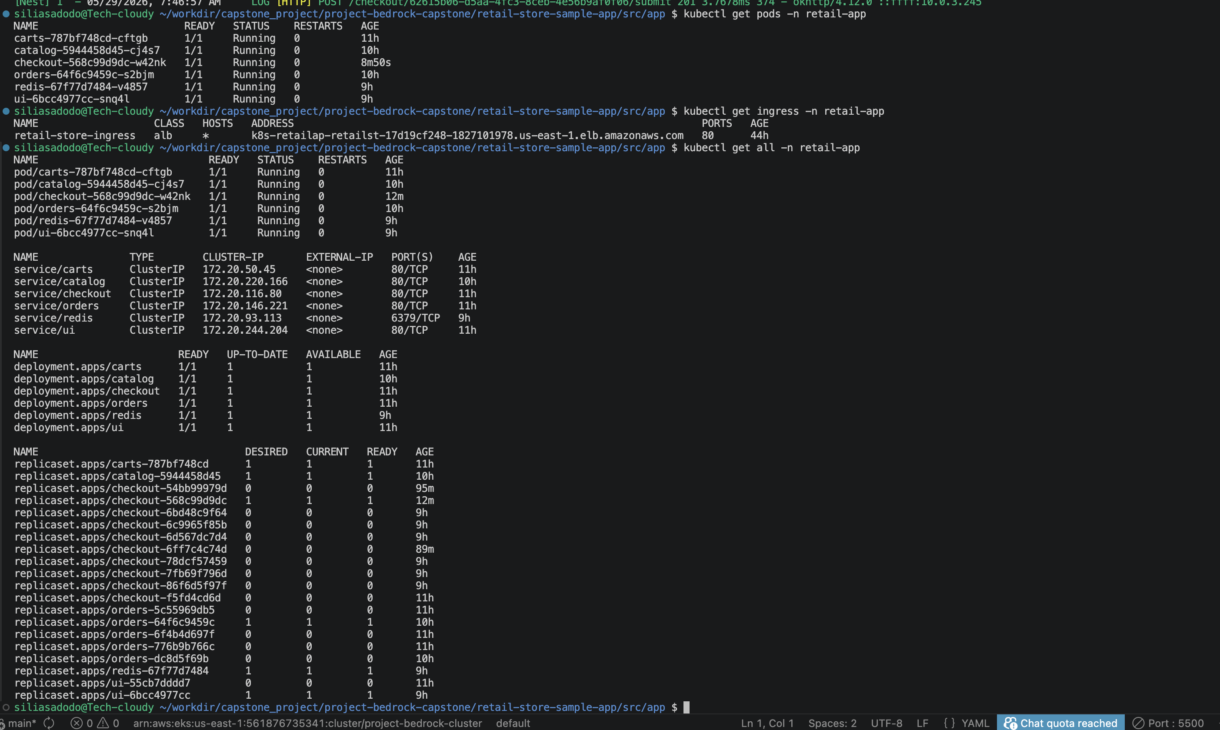Click 'pod/carts-787bf748cd-cftgb' row name

point(93,172)
